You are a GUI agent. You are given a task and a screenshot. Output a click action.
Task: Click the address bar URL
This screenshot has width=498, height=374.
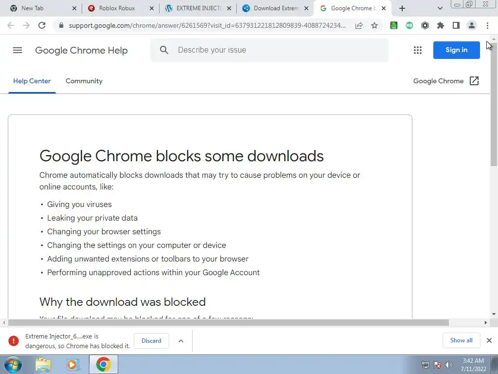[207, 25]
